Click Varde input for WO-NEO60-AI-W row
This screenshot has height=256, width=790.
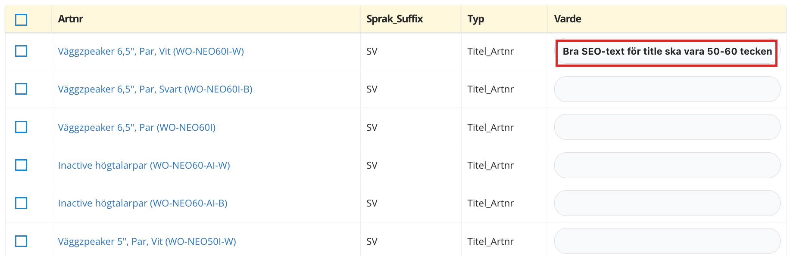click(x=667, y=165)
